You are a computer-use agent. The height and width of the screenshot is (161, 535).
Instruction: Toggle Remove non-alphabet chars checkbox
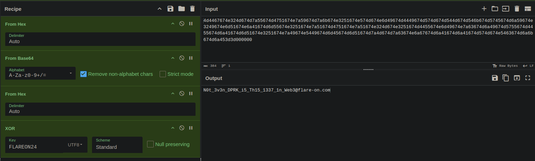[83, 74]
